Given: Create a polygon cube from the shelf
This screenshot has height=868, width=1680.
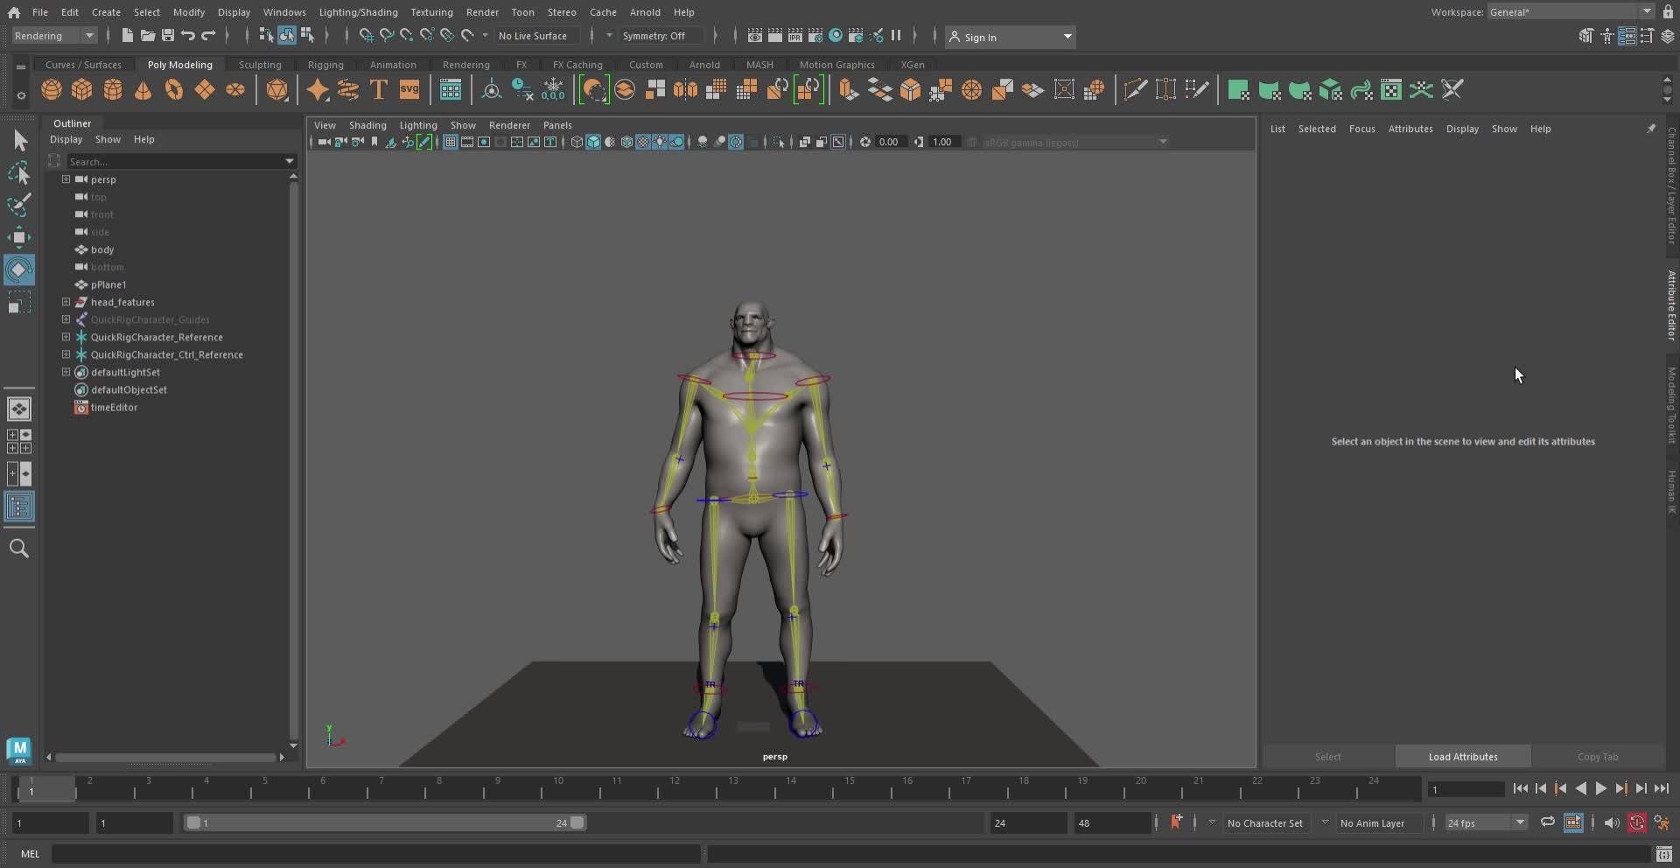Looking at the screenshot, I should pyautogui.click(x=81, y=89).
